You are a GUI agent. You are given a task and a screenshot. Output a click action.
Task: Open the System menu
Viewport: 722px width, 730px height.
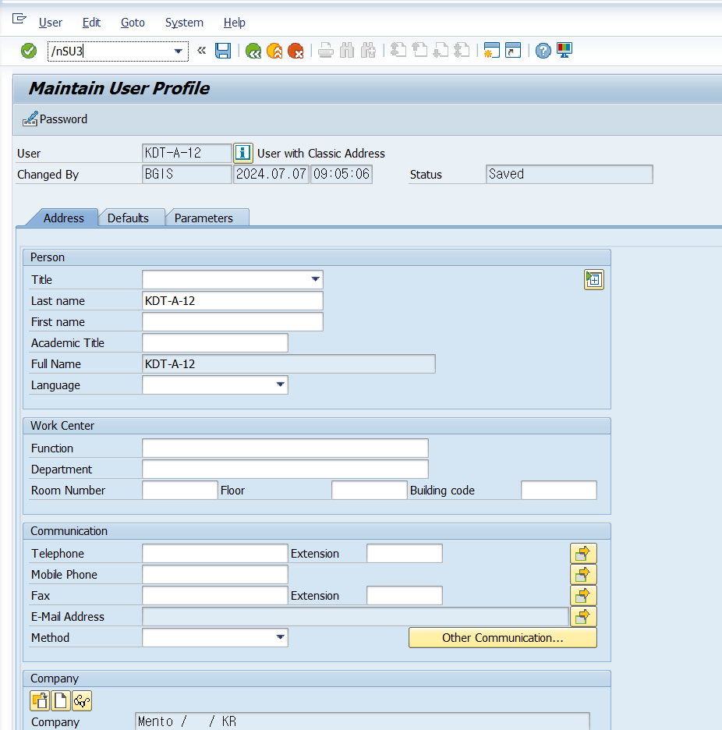[184, 23]
